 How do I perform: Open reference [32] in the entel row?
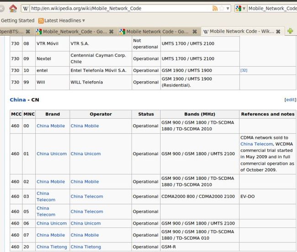(x=244, y=70)
